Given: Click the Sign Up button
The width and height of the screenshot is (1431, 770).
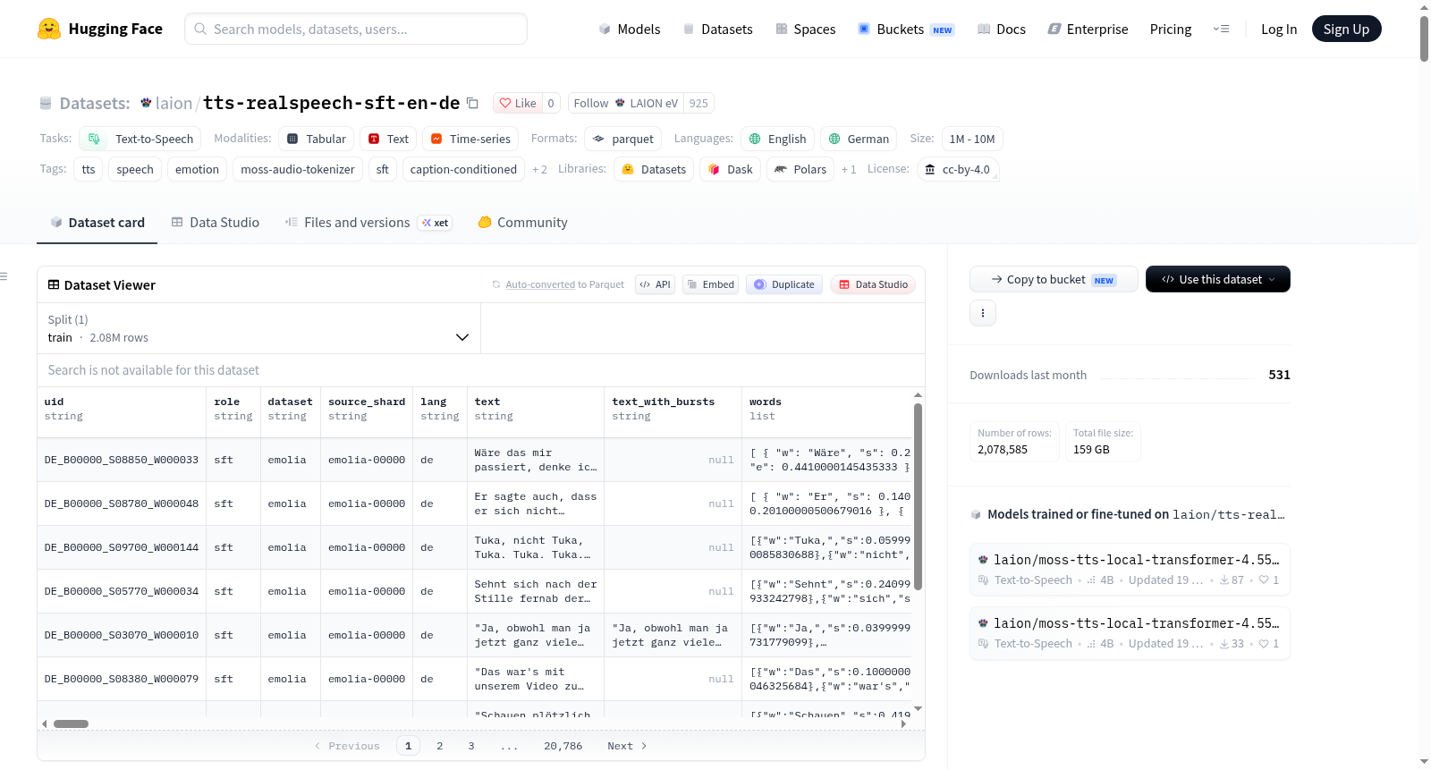Looking at the screenshot, I should click(1347, 29).
